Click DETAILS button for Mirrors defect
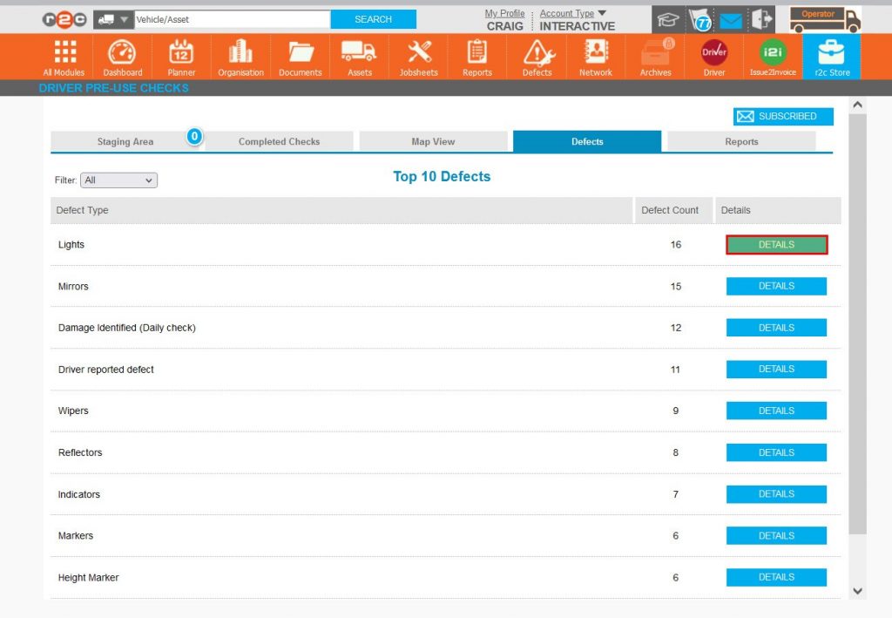Screen dimensions: 892x618 point(776,286)
